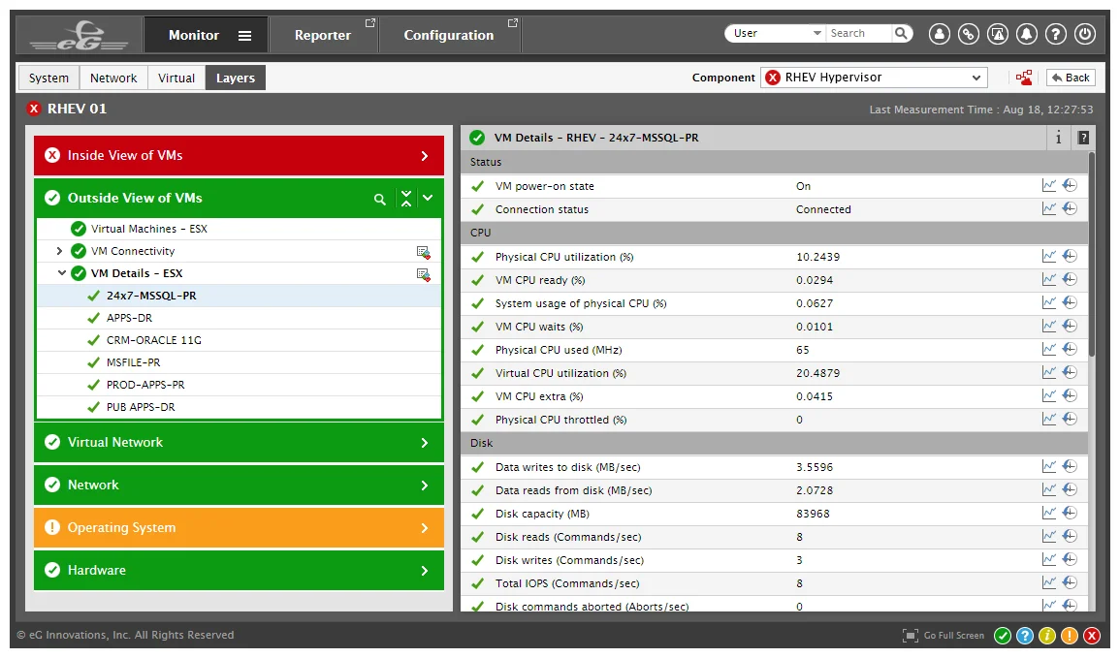Click the help icon in VM Details header

click(x=1083, y=138)
